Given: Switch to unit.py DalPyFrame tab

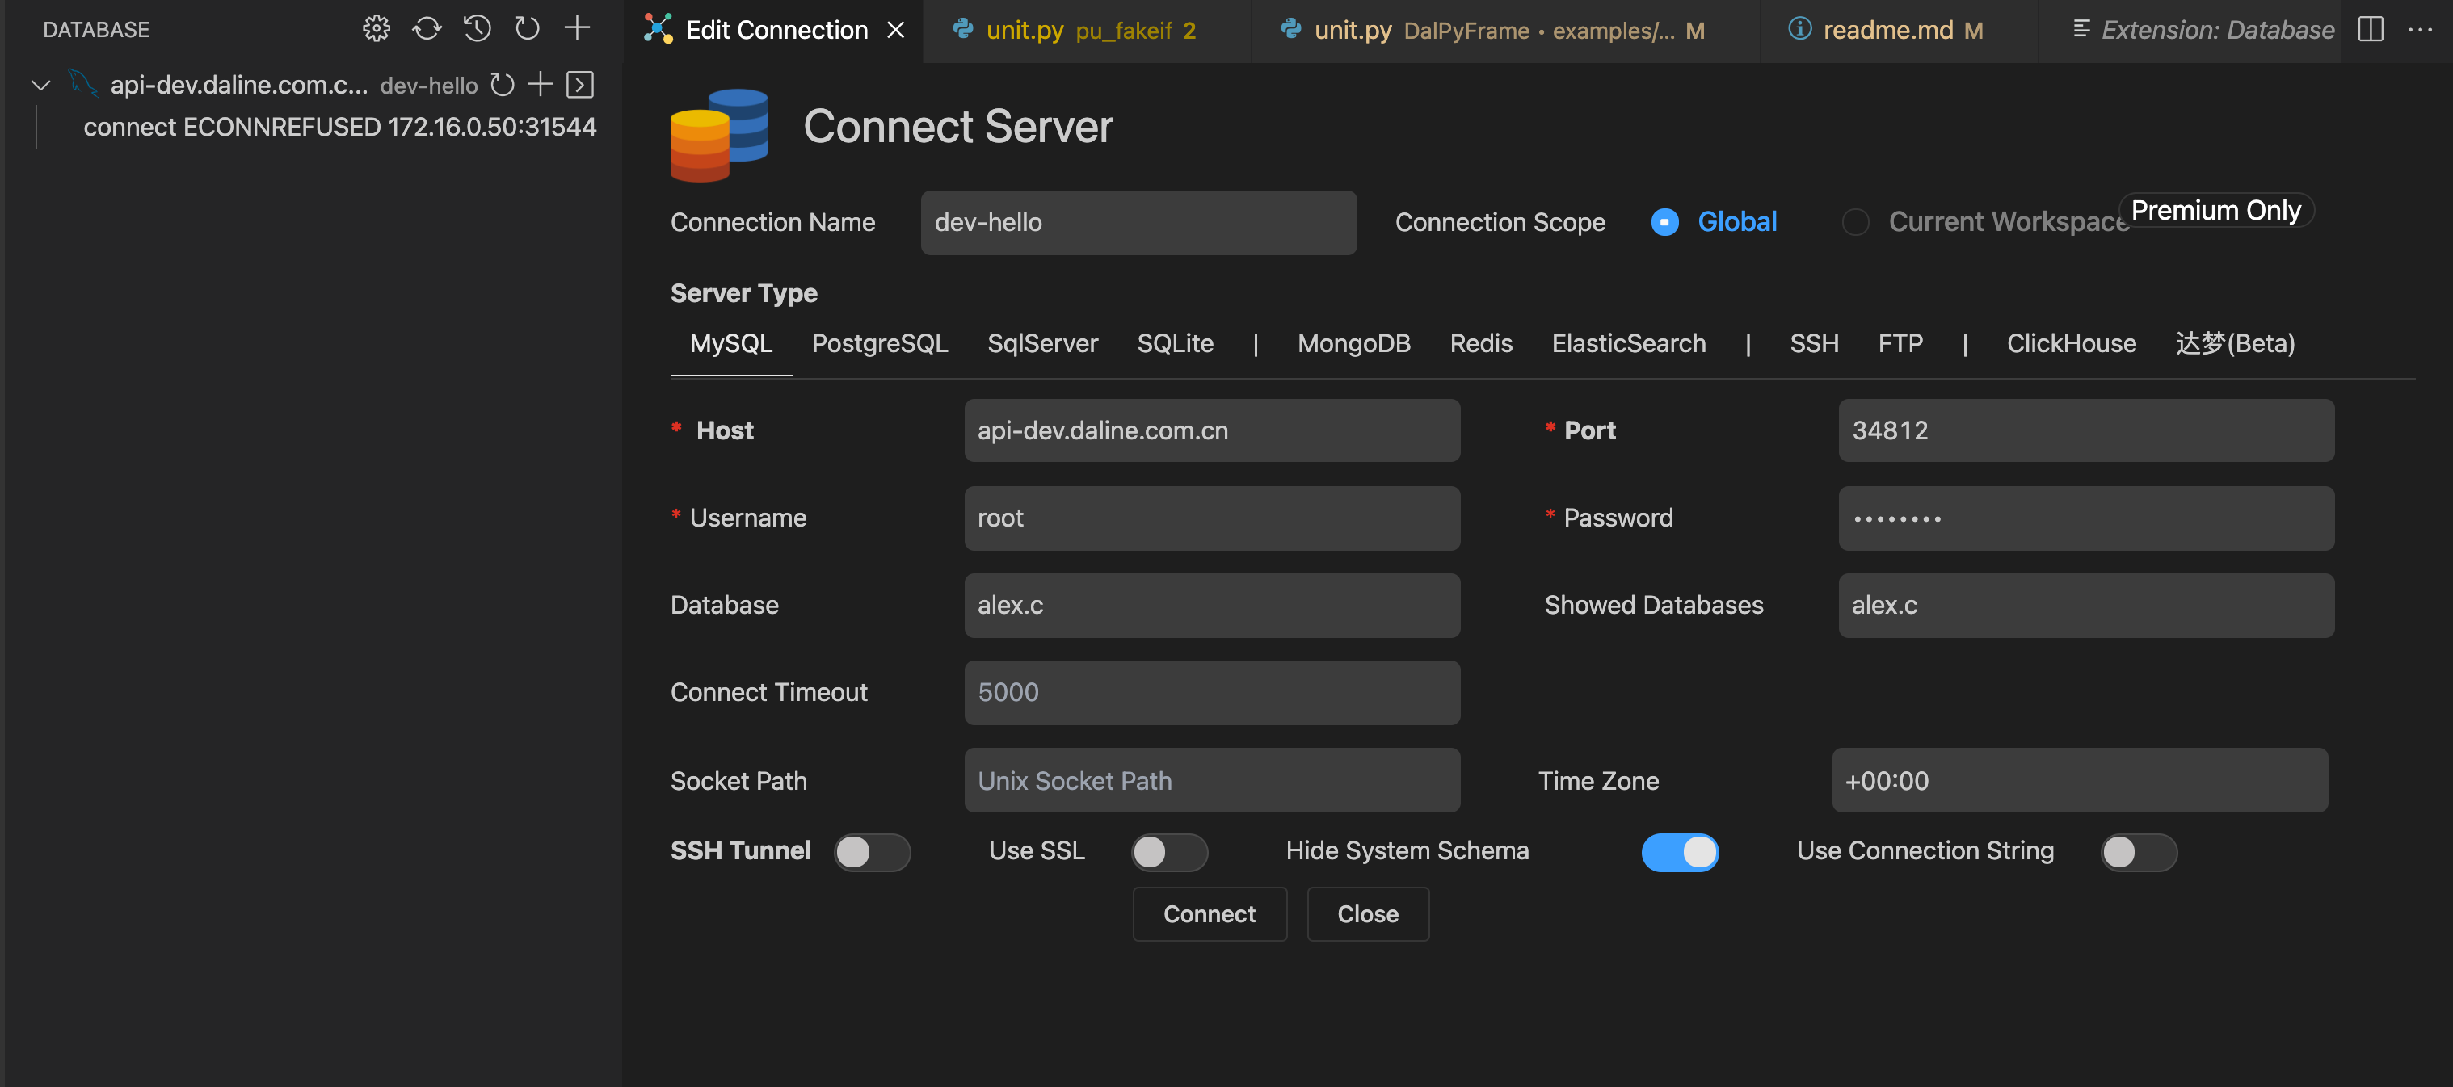Looking at the screenshot, I should pyautogui.click(x=1505, y=31).
